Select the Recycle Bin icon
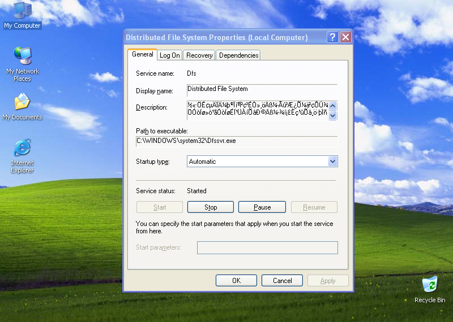The width and height of the screenshot is (453, 322). (x=430, y=289)
